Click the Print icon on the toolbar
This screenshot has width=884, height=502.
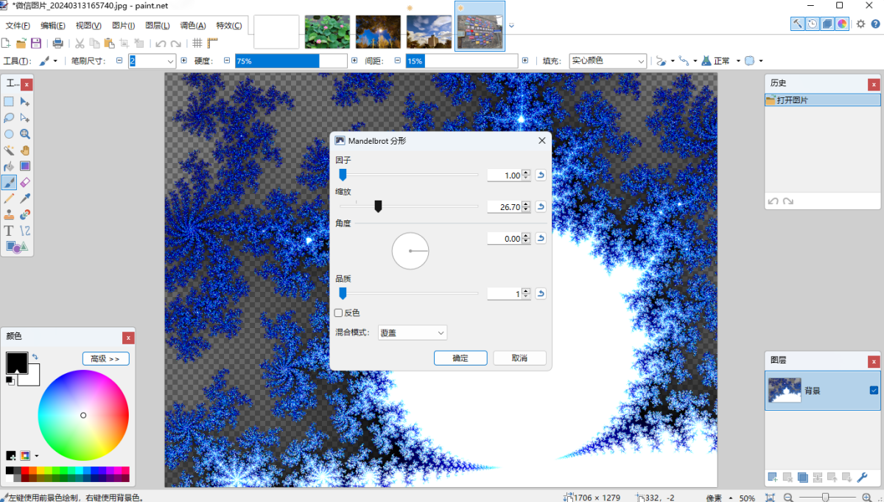click(57, 43)
